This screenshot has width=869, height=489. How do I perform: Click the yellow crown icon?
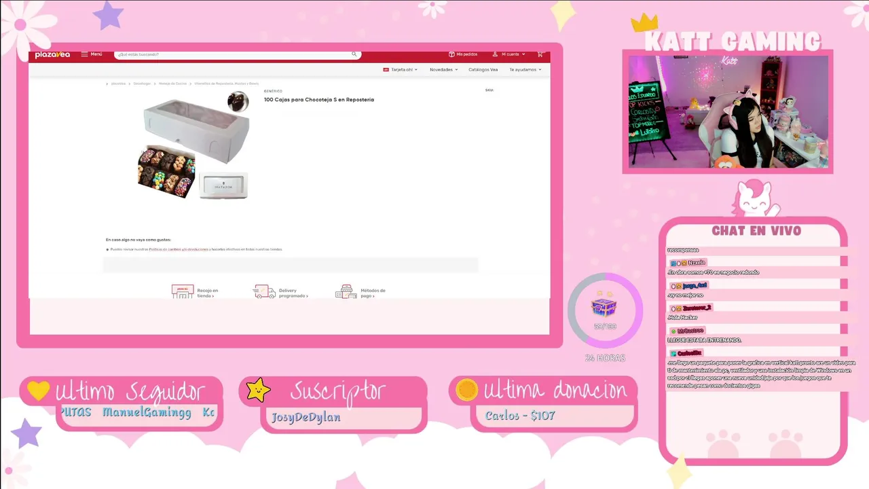(644, 22)
